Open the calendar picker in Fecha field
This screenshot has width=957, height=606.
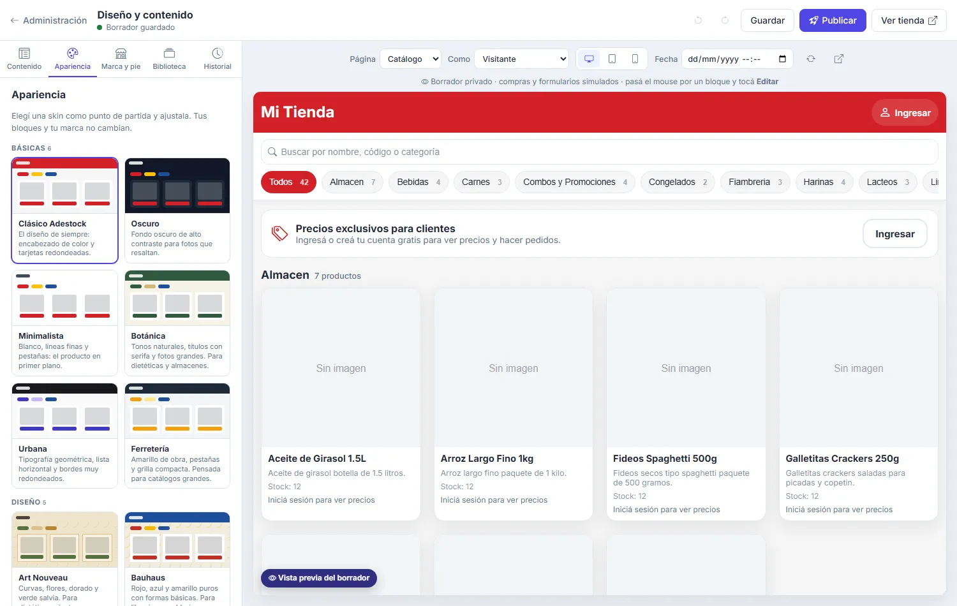tap(783, 59)
